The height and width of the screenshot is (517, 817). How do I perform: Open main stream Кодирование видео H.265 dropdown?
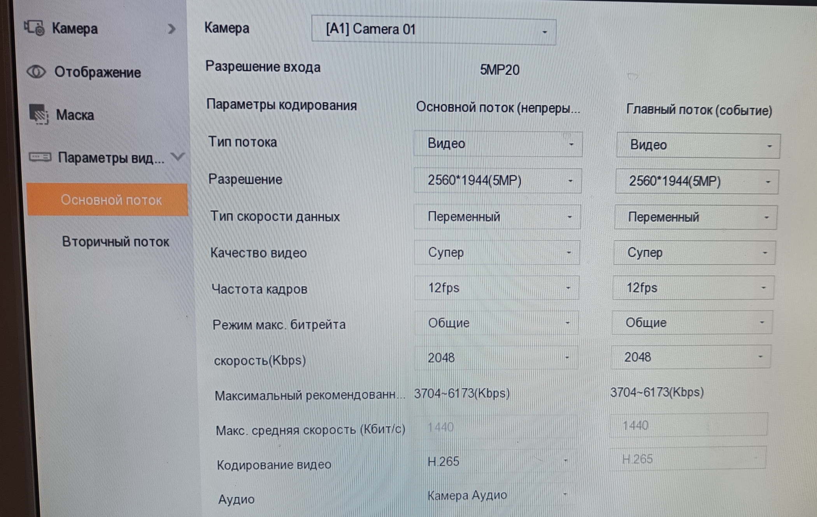[495, 461]
